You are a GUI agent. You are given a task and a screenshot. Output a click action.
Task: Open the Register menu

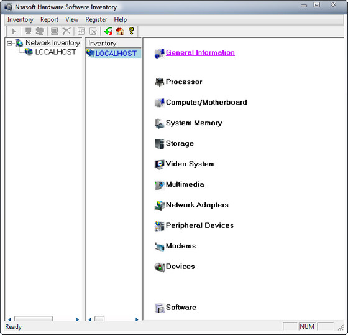96,19
